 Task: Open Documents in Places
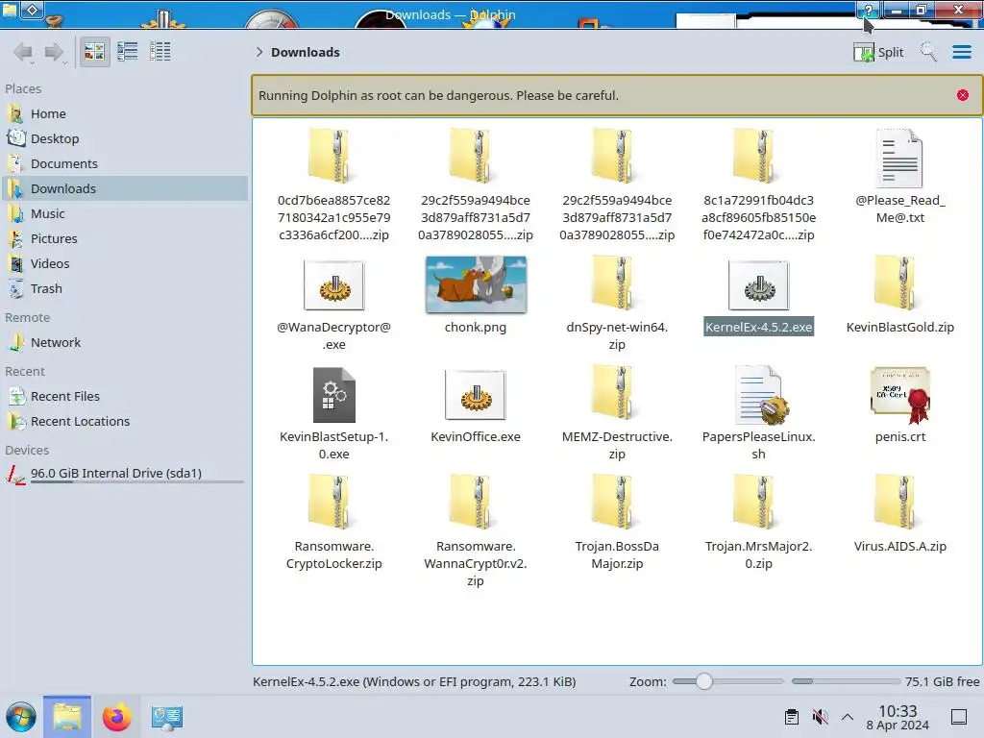(125, 163)
